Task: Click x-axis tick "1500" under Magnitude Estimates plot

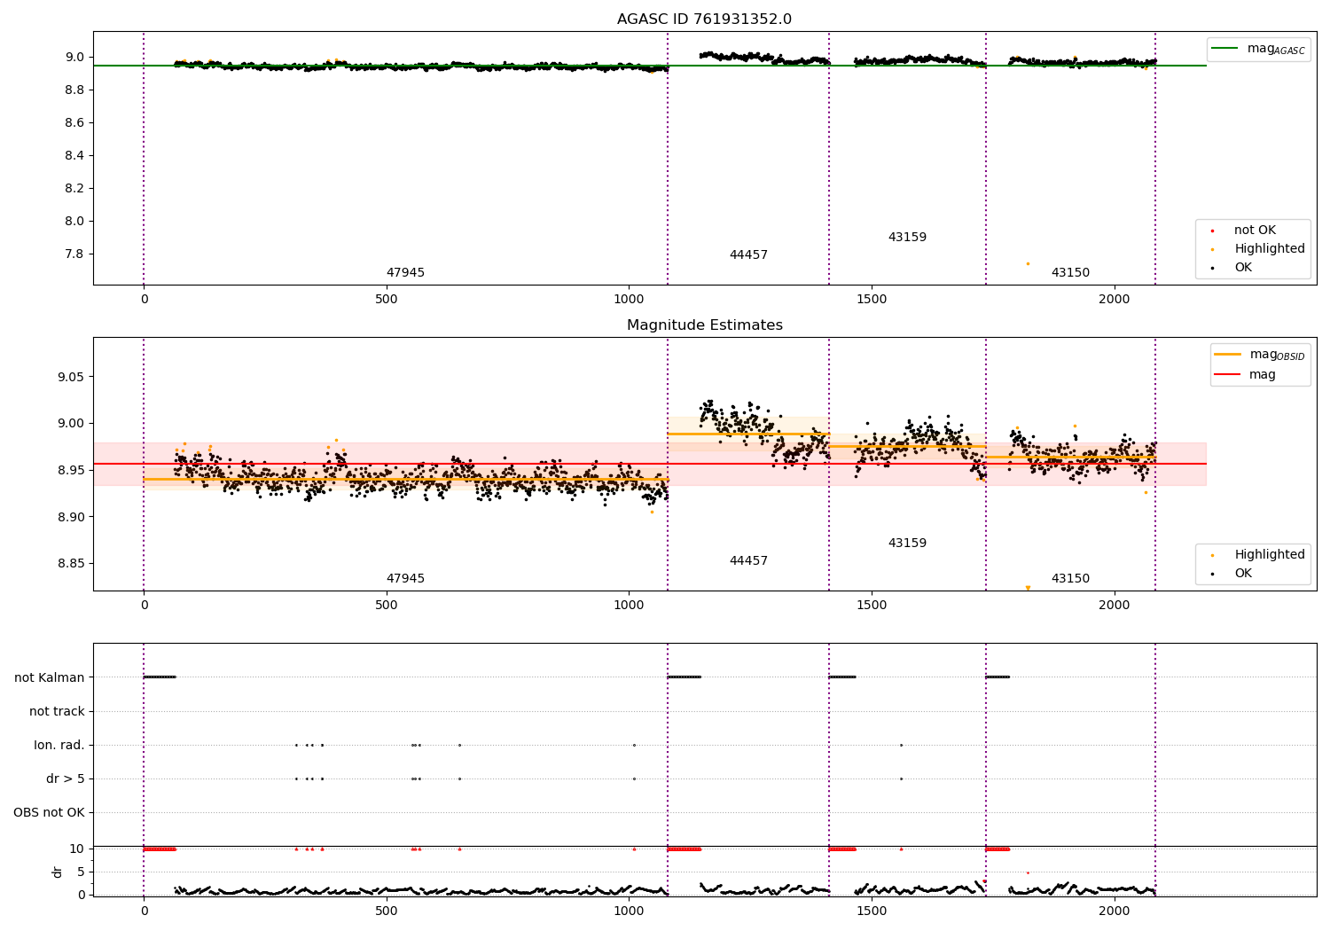Action: 872,606
